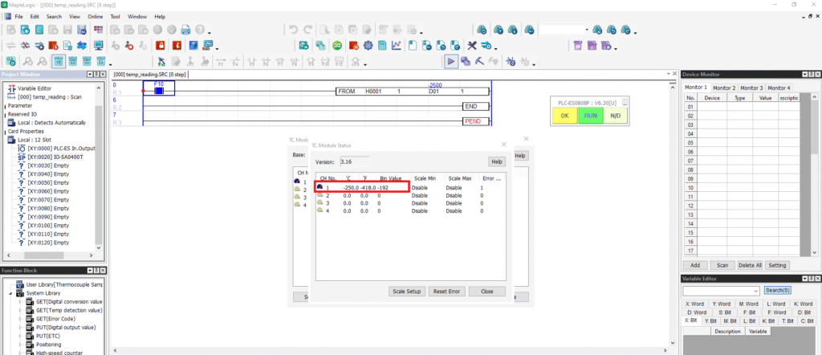Click the Version field showing 3.16
Viewport: 822px width, 355px height.
(354, 161)
